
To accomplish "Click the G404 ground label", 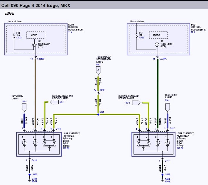I will [x=167, y=179].
